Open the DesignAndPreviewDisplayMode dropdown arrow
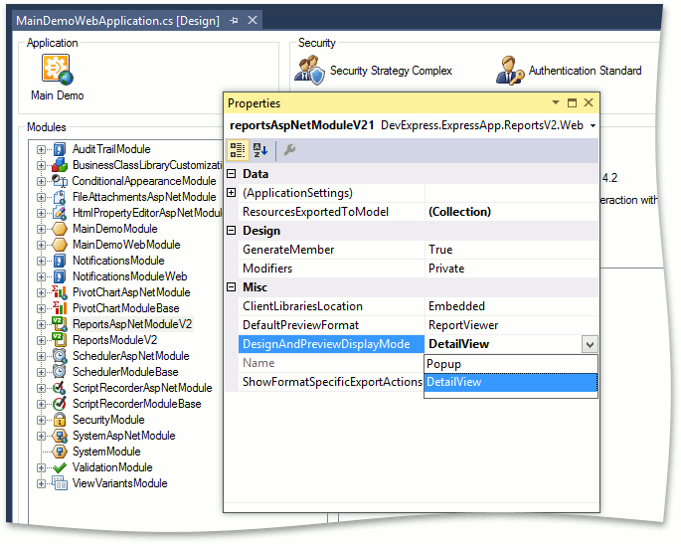The image size is (681, 544). pos(590,344)
